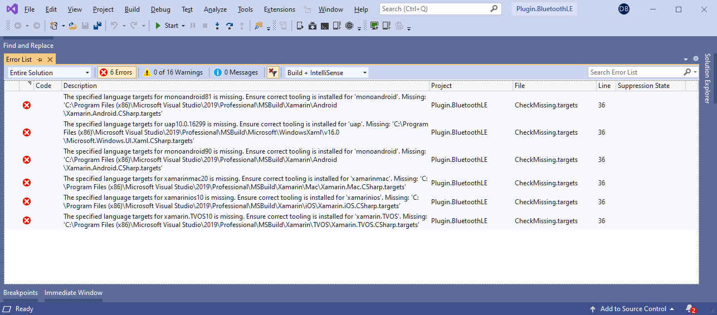The width and height of the screenshot is (717, 315).
Task: Toggle the 0 of 16 Warnings filter
Action: [x=173, y=72]
